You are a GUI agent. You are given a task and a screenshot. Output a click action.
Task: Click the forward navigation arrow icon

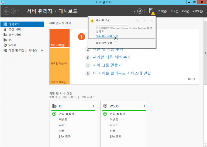[x=13, y=11]
